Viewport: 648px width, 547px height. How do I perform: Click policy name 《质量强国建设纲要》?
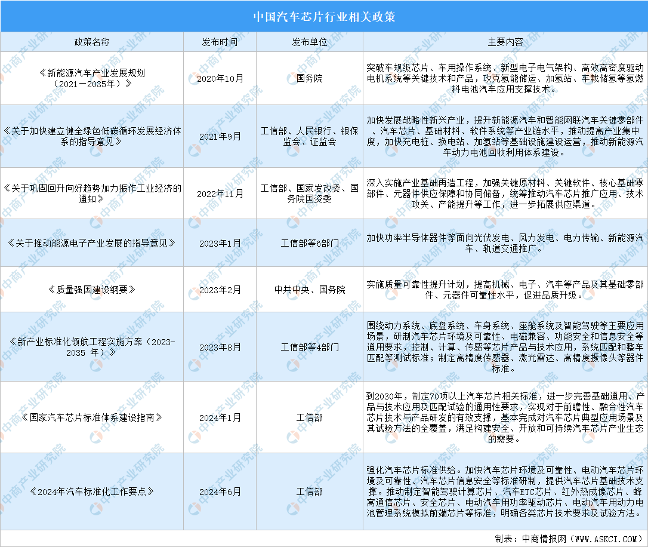[92, 290]
